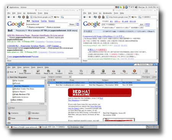Open the New button dropdown arrow in Evolution
The width and height of the screenshot is (172, 140).
click(x=15, y=72)
